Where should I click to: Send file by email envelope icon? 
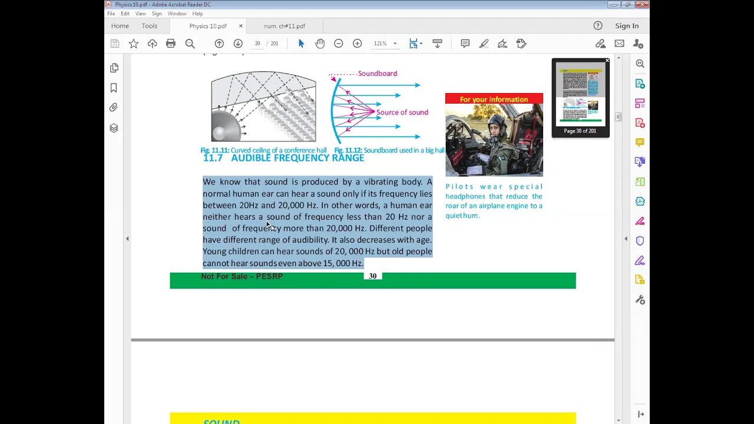(x=619, y=44)
